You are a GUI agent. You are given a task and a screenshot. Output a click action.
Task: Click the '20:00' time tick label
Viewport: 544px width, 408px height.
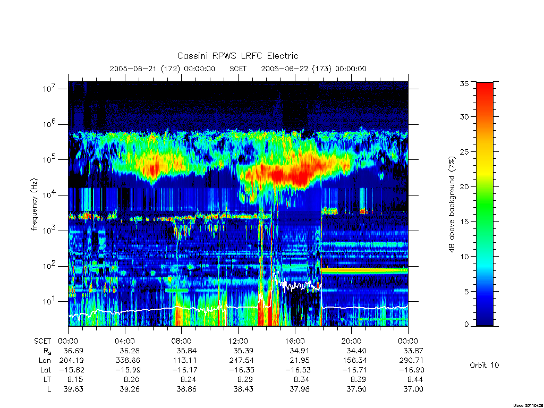[351, 341]
